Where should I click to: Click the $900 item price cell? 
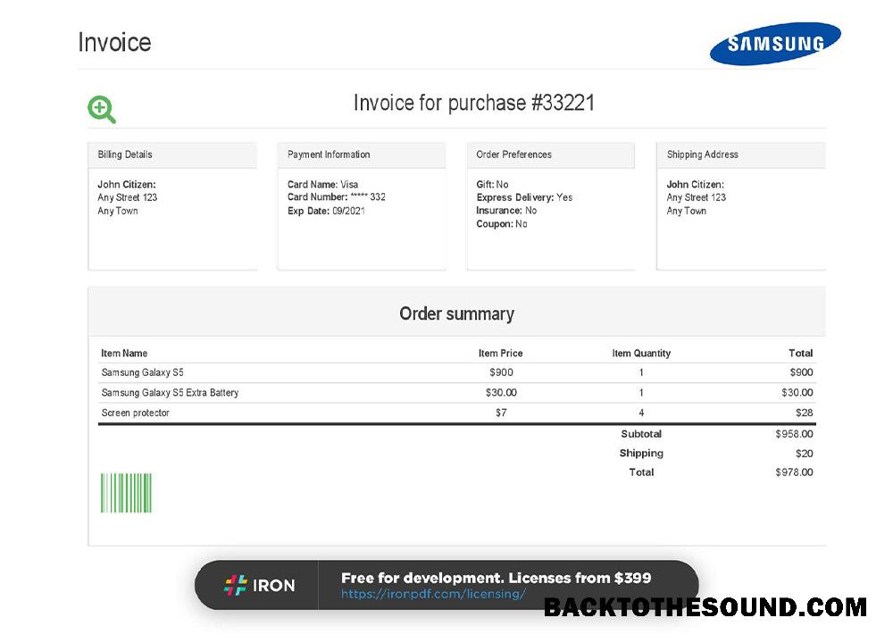[501, 372]
